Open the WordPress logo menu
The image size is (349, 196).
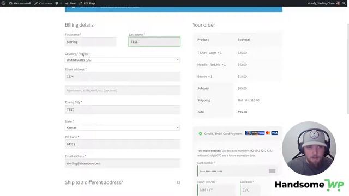tap(3, 3)
